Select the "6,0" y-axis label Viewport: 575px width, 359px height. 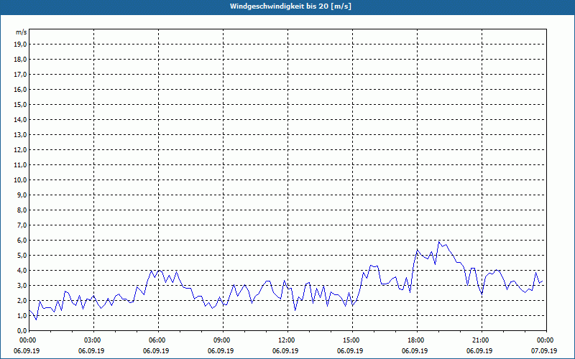click(22, 240)
